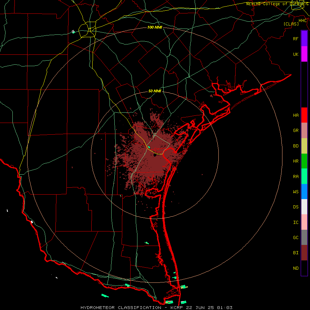Click the UK magenta legend color swatch
This screenshot has width=310, height=310.
(x=304, y=54)
